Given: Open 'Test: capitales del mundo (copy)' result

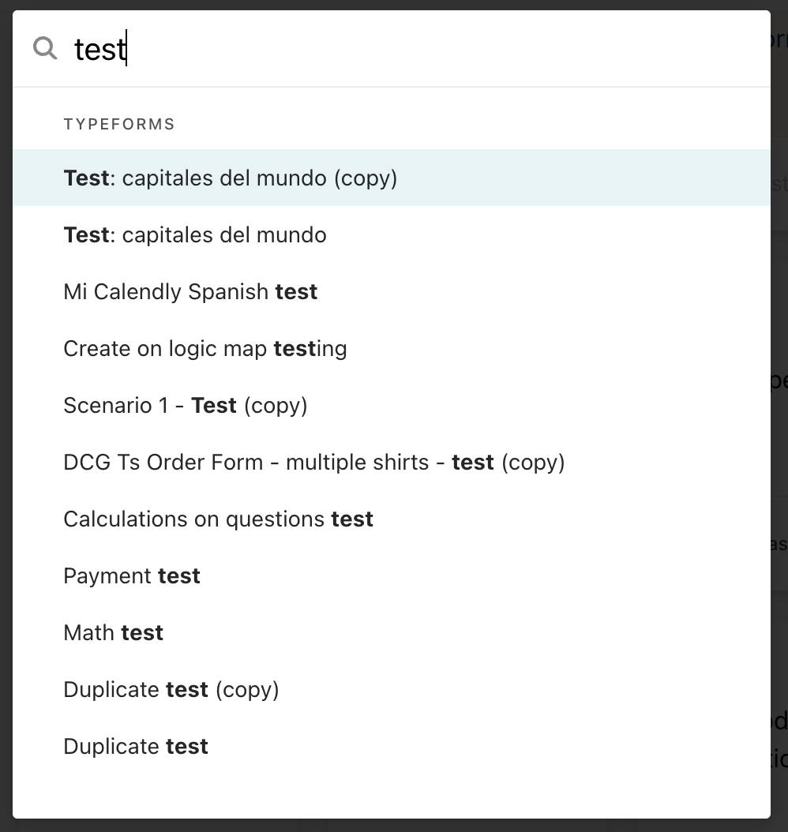Looking at the screenshot, I should coord(392,178).
